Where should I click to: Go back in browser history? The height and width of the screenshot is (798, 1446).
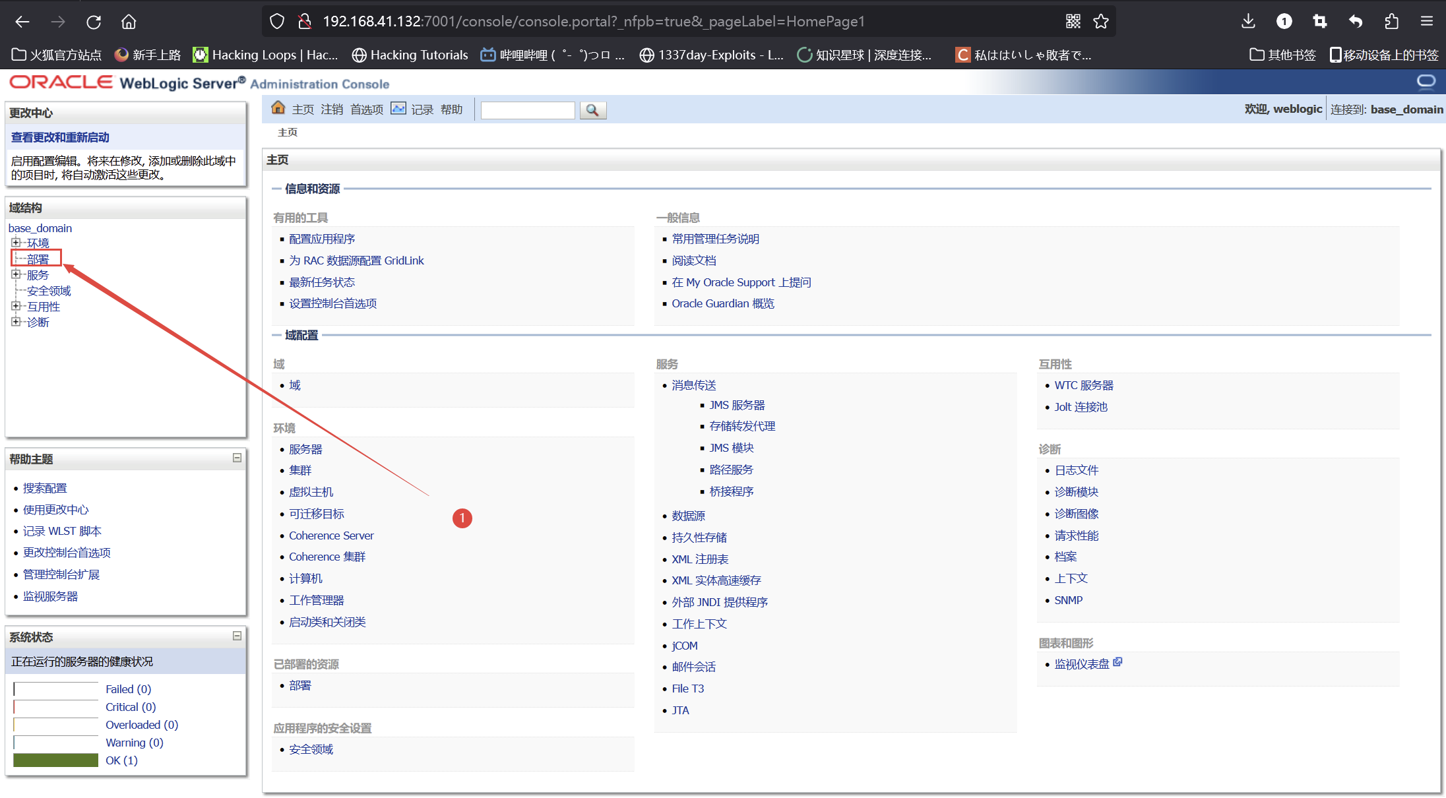click(x=22, y=22)
